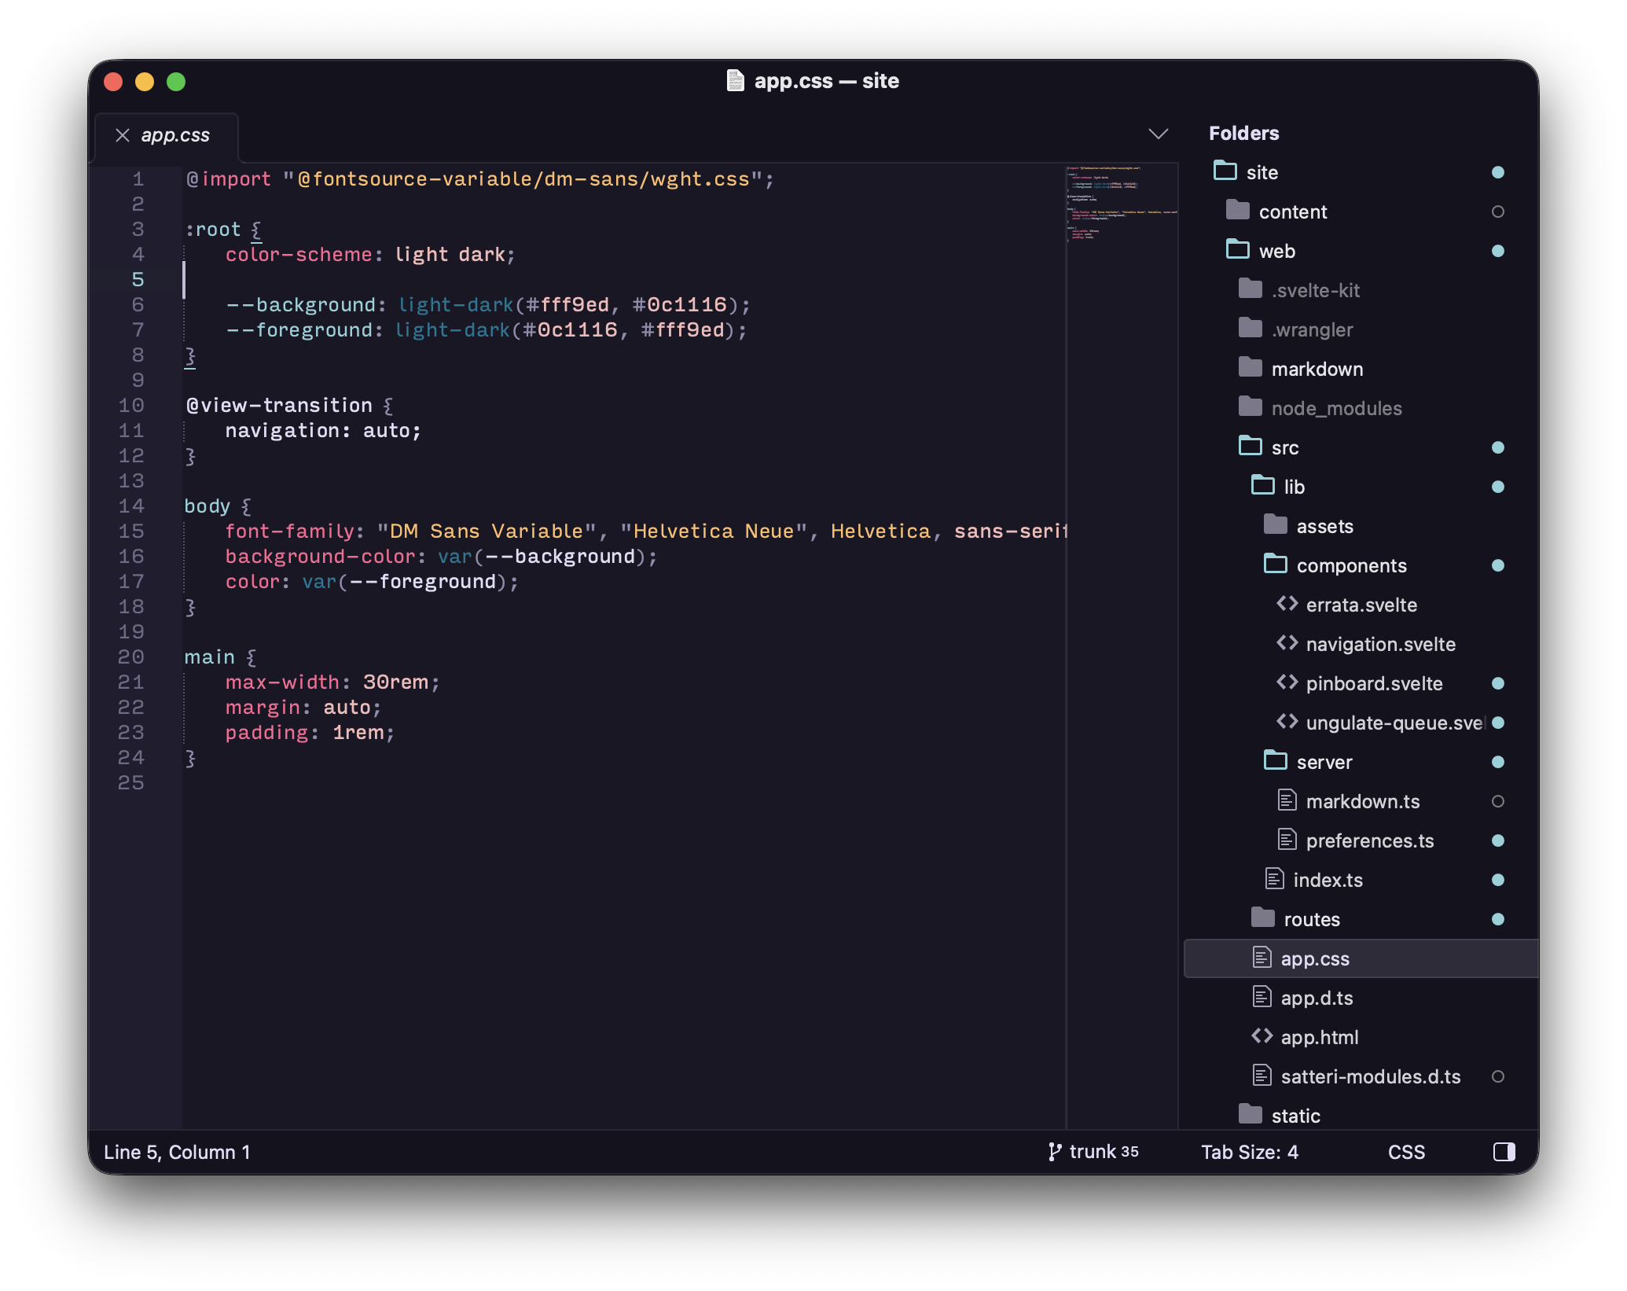Click the satteri-modules.d.ts file icon
The width and height of the screenshot is (1627, 1291).
point(1262,1076)
